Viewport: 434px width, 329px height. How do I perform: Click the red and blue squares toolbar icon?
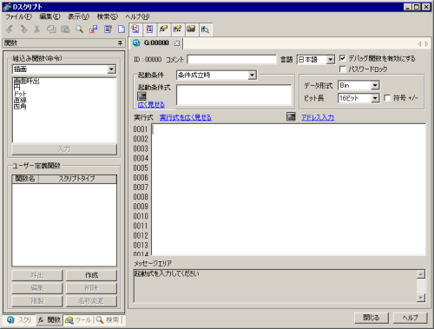pyautogui.click(x=94, y=29)
